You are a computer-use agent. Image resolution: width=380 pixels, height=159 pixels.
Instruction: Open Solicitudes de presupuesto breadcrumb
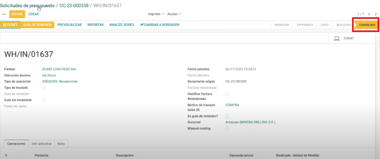click(x=27, y=6)
